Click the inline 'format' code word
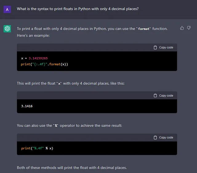This screenshot has height=173, width=197. point(143,29)
